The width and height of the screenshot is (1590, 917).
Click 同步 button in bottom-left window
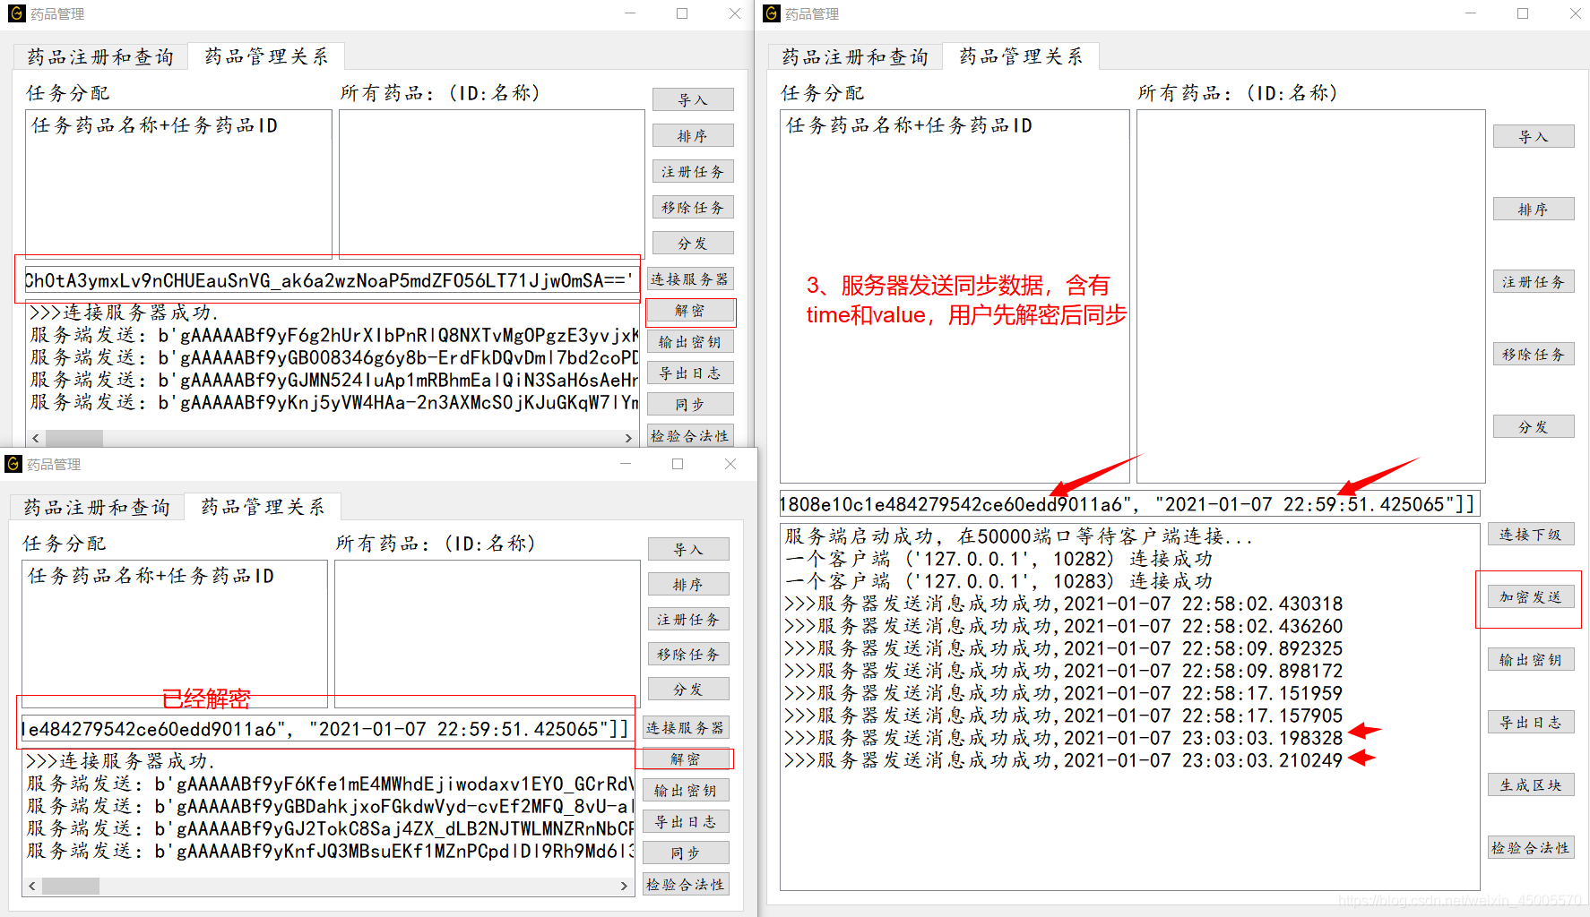pyautogui.click(x=686, y=853)
